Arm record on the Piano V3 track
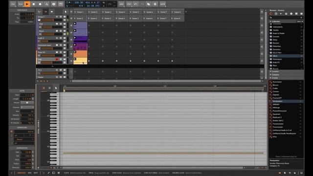The height and width of the screenshot is (176, 313). click(57, 52)
